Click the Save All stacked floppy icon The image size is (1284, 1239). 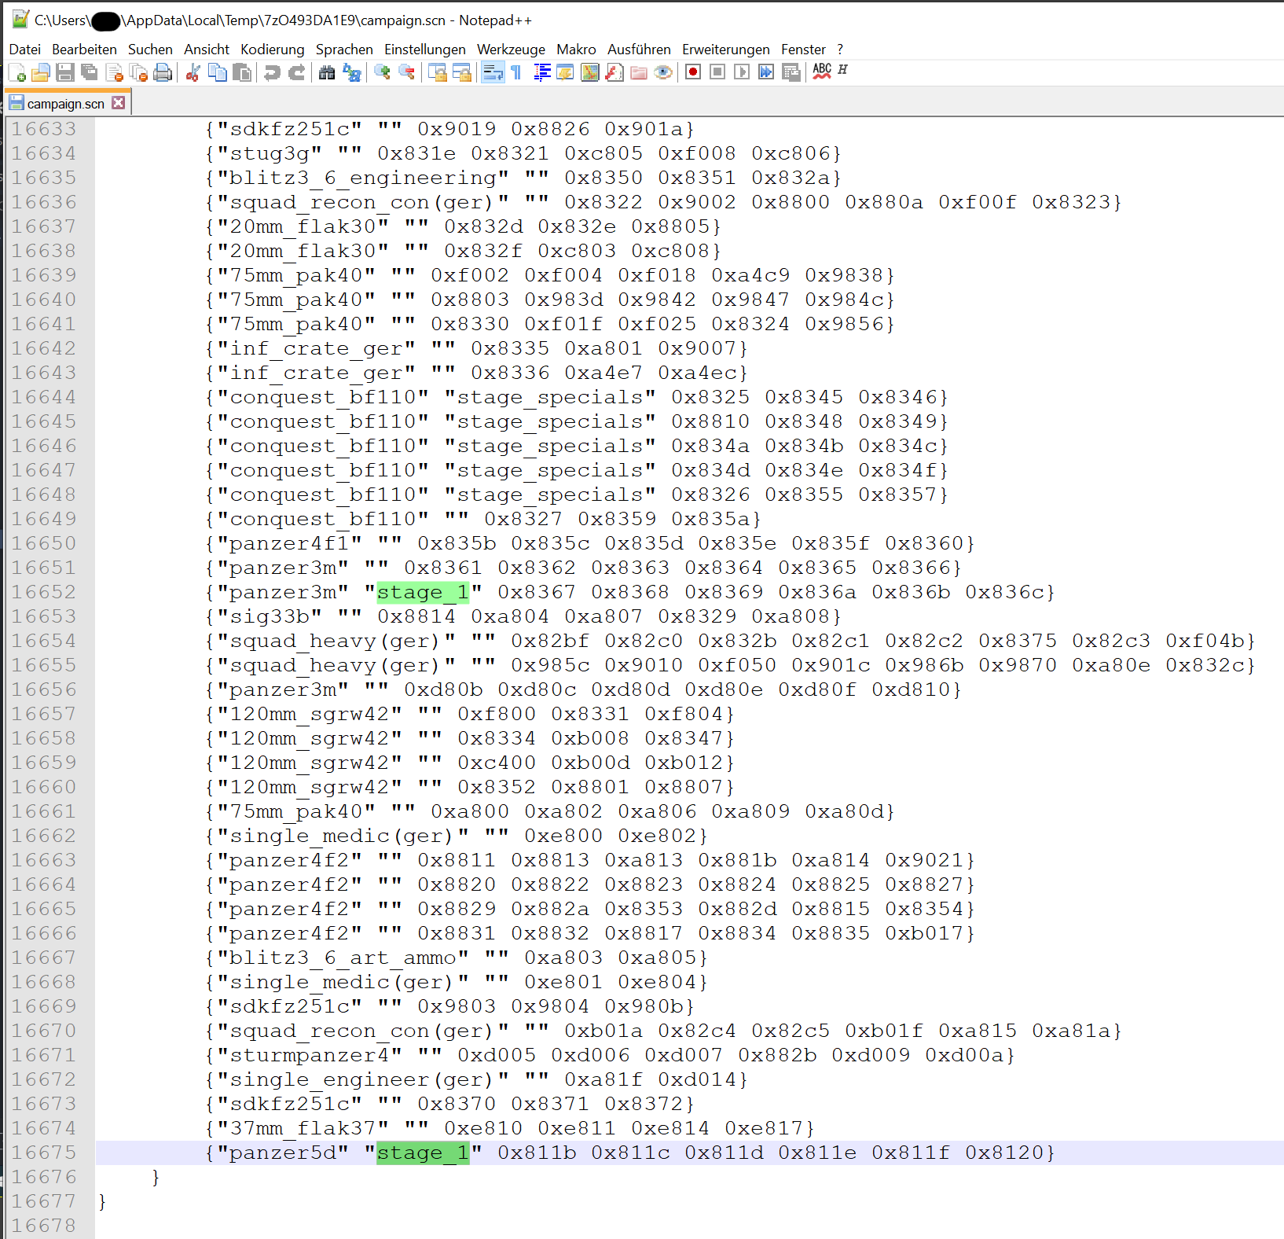(x=90, y=73)
